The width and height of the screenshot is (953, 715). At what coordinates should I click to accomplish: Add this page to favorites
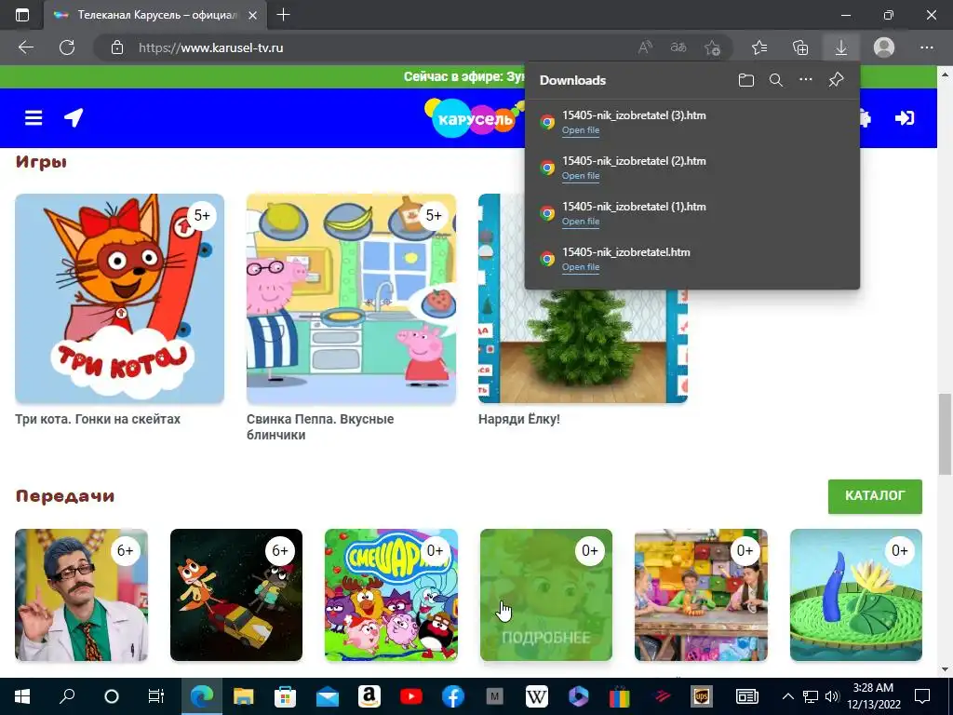(x=712, y=47)
